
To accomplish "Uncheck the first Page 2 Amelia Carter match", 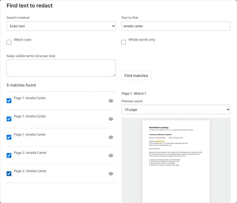I will tap(9, 155).
